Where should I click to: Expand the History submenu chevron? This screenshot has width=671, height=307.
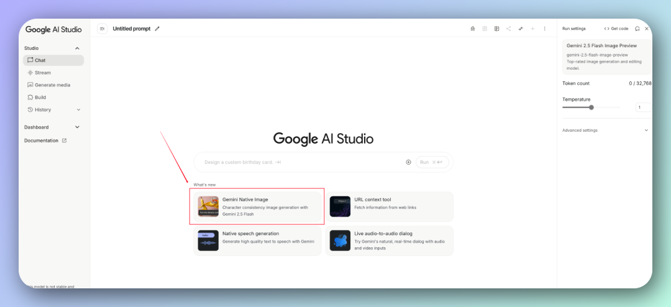[x=78, y=109]
